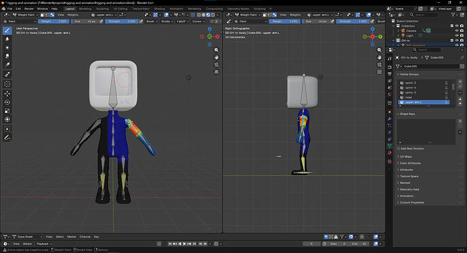This screenshot has height=253, width=467.
Task: Collapse the Vertex Groups panel
Action: (409, 74)
